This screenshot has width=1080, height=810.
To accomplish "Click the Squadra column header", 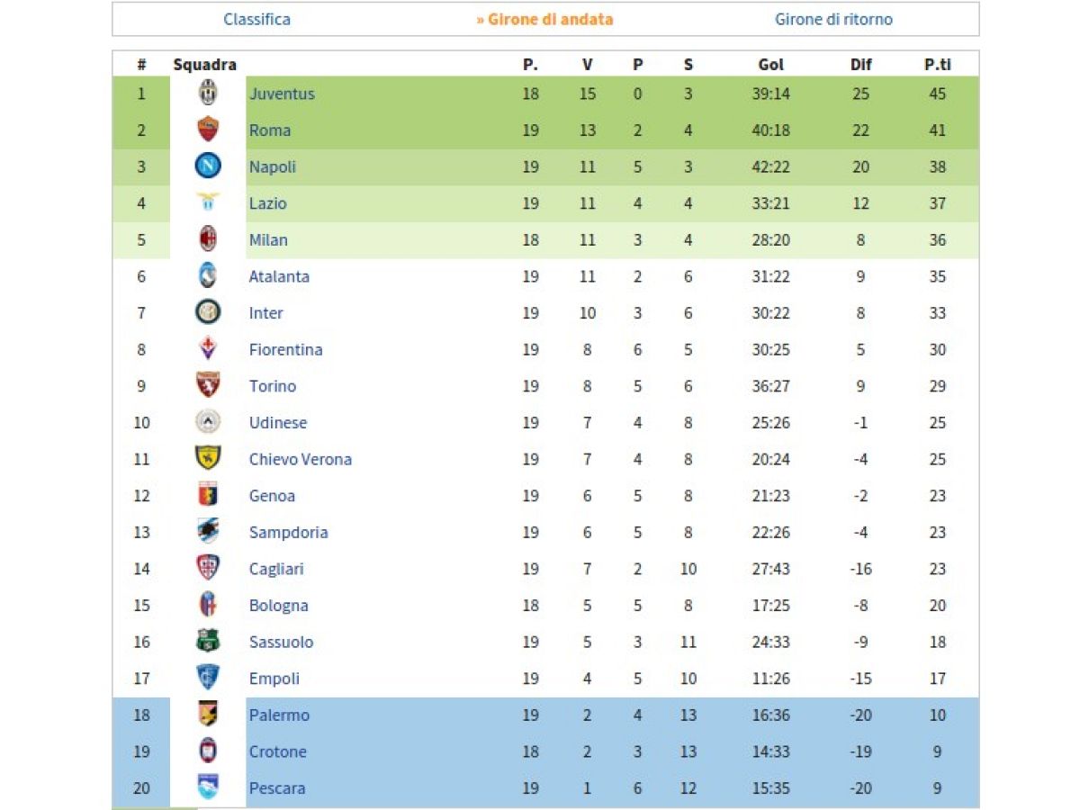I will (x=204, y=64).
